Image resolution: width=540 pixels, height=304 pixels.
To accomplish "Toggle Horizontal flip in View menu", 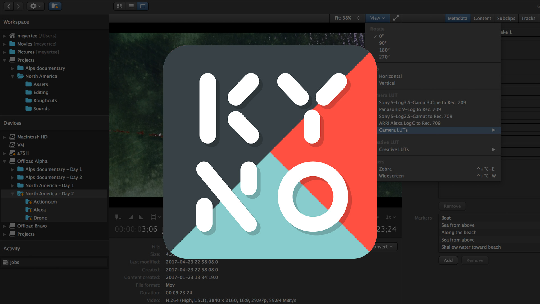I will [x=390, y=76].
